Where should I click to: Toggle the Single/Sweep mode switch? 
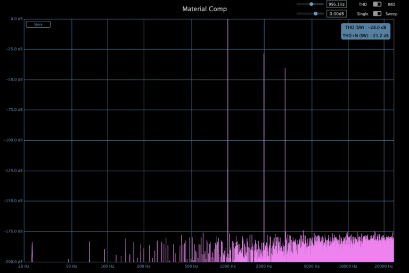[377, 14]
